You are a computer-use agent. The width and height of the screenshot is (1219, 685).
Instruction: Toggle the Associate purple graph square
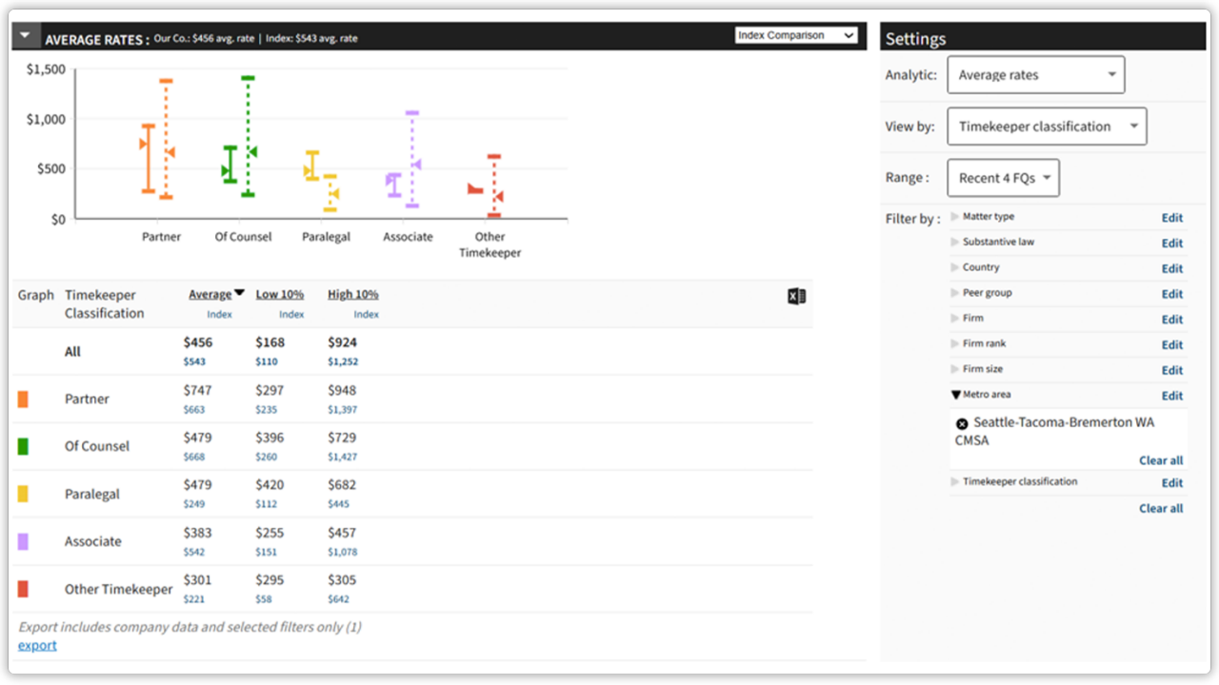pos(23,541)
